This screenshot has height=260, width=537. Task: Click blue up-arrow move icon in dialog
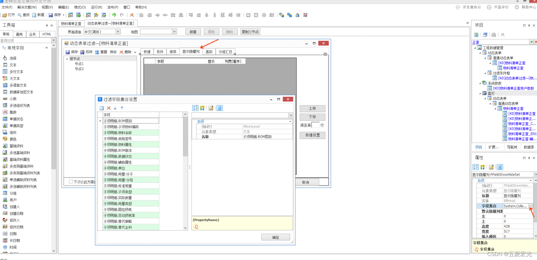[x=122, y=108]
